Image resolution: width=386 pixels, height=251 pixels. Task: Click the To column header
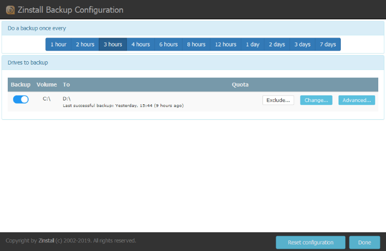coord(66,84)
